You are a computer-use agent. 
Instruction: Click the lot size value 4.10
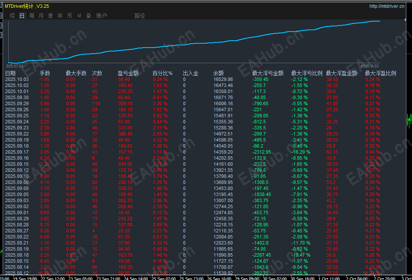coord(45,182)
